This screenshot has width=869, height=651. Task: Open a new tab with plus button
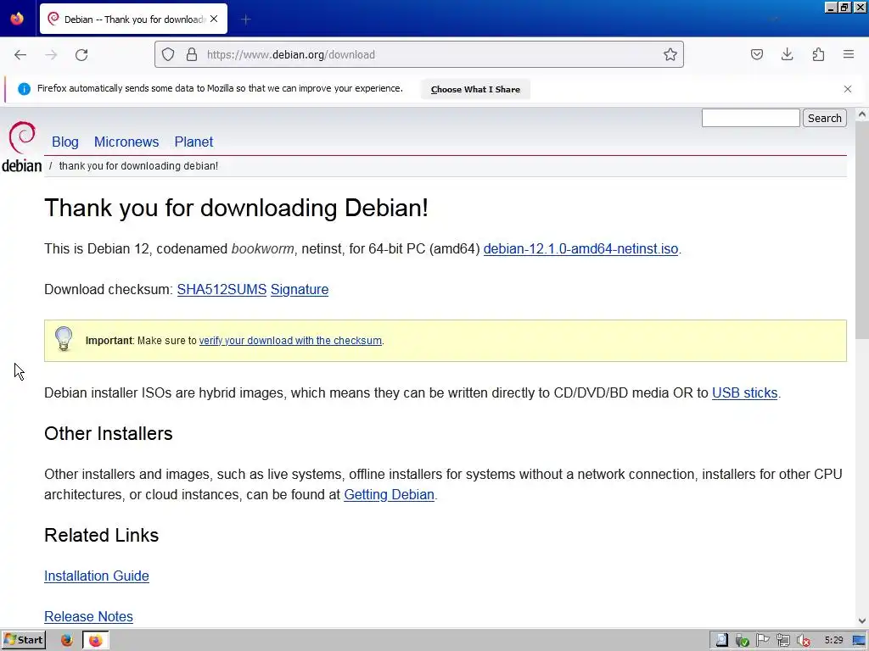(246, 19)
